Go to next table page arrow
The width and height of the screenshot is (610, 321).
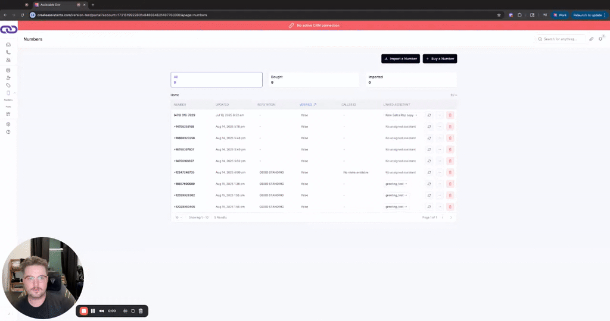[x=451, y=218]
